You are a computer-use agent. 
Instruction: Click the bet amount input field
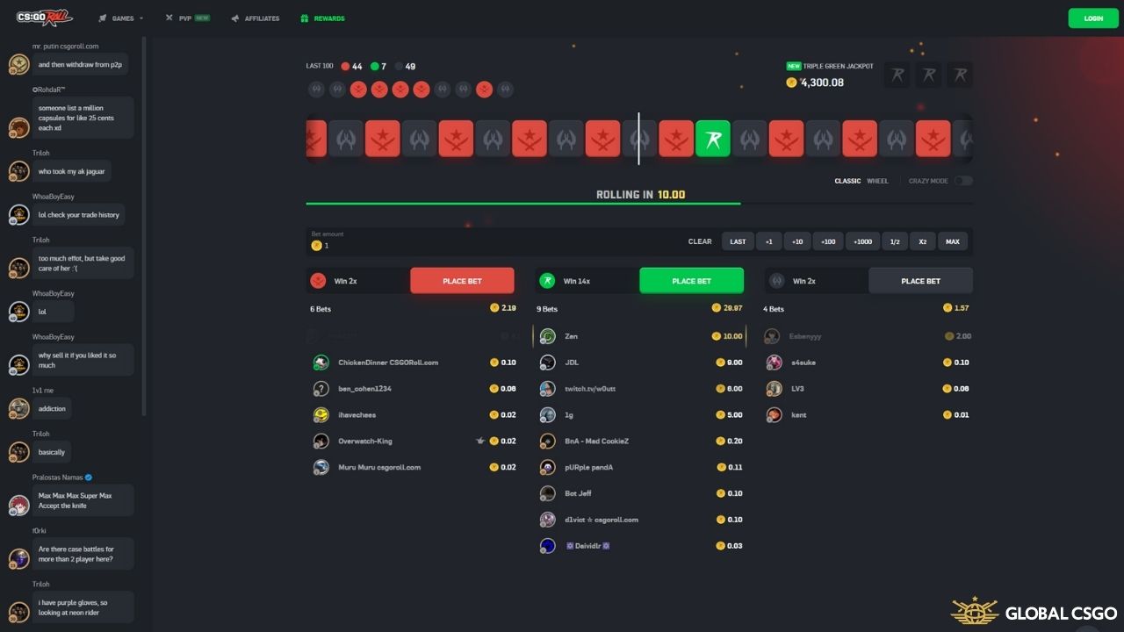click(492, 241)
